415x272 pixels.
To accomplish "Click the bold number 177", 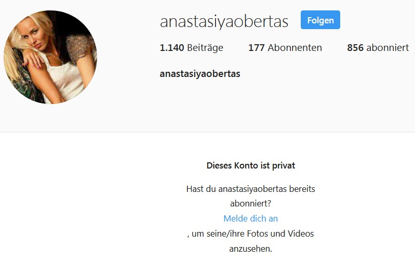I will click(257, 48).
